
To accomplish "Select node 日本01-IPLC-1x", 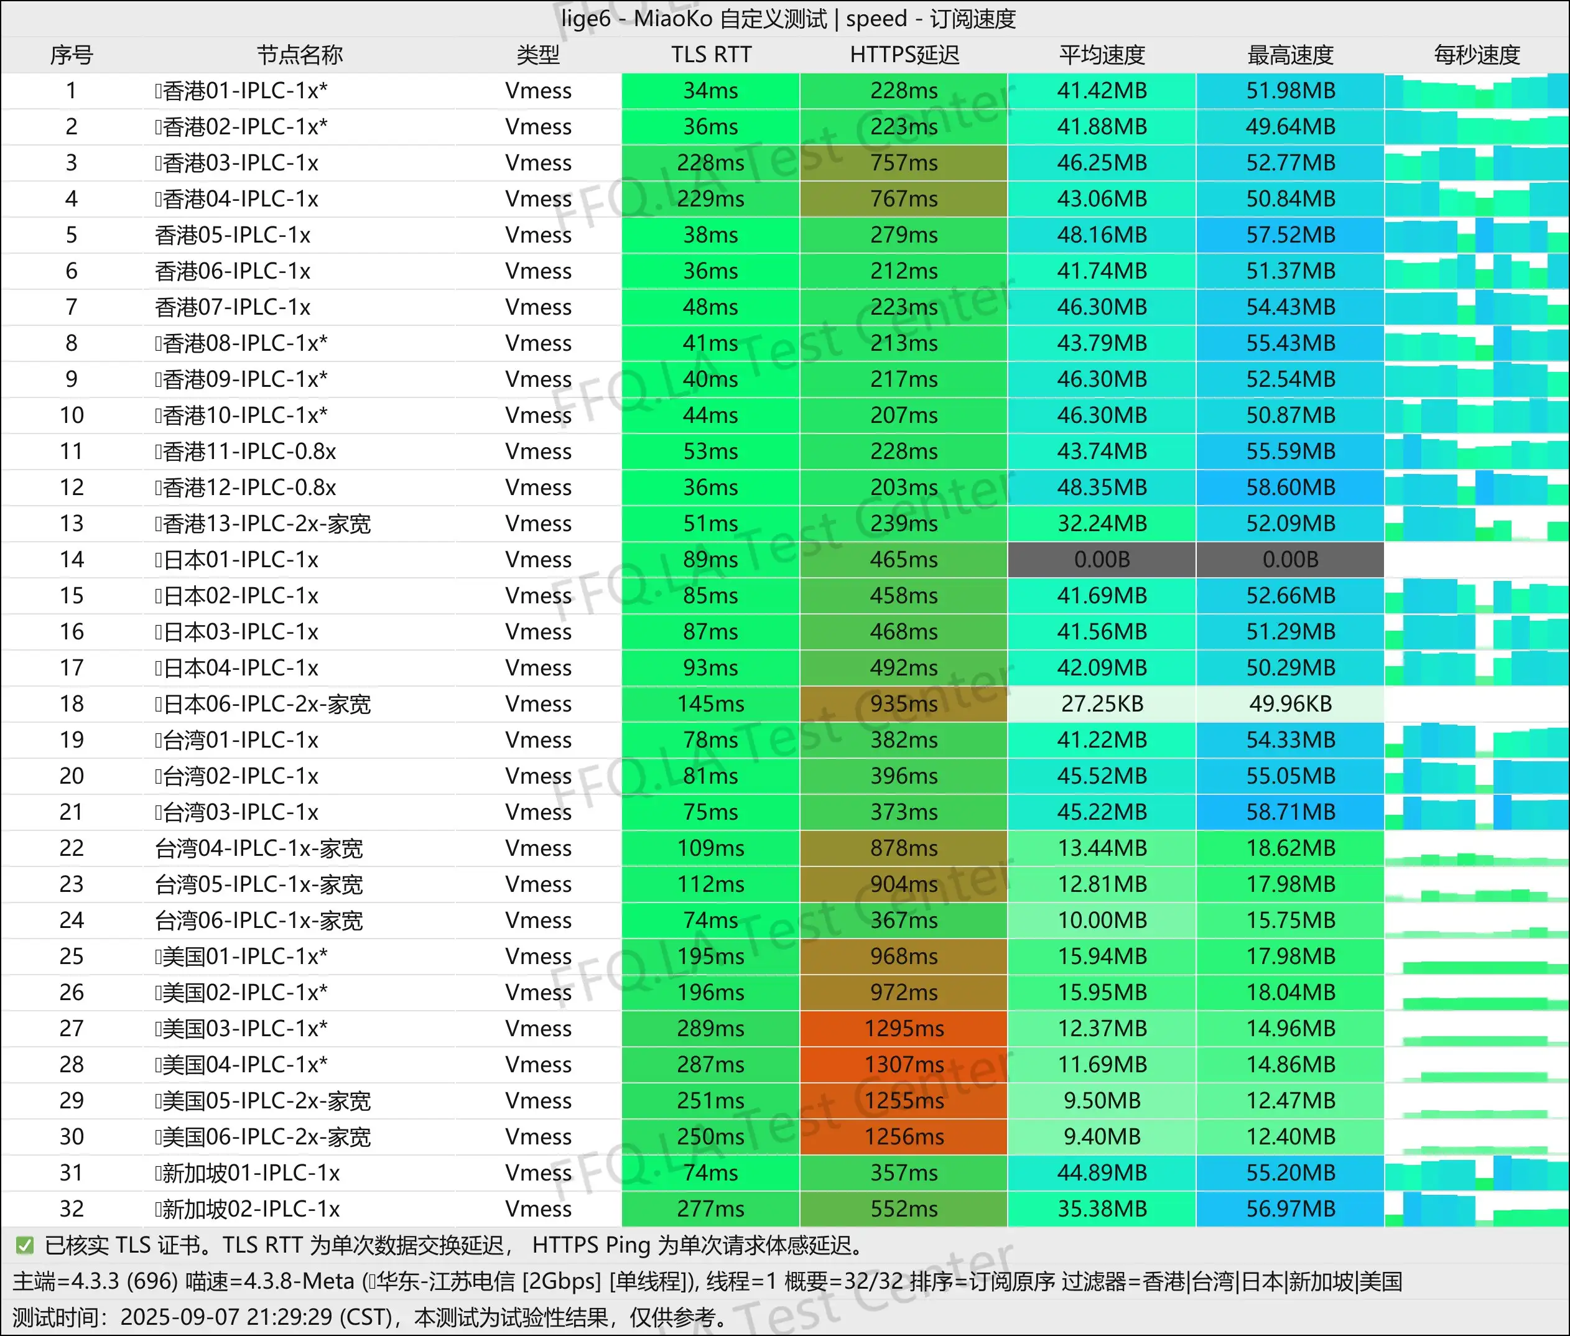I will click(x=236, y=560).
